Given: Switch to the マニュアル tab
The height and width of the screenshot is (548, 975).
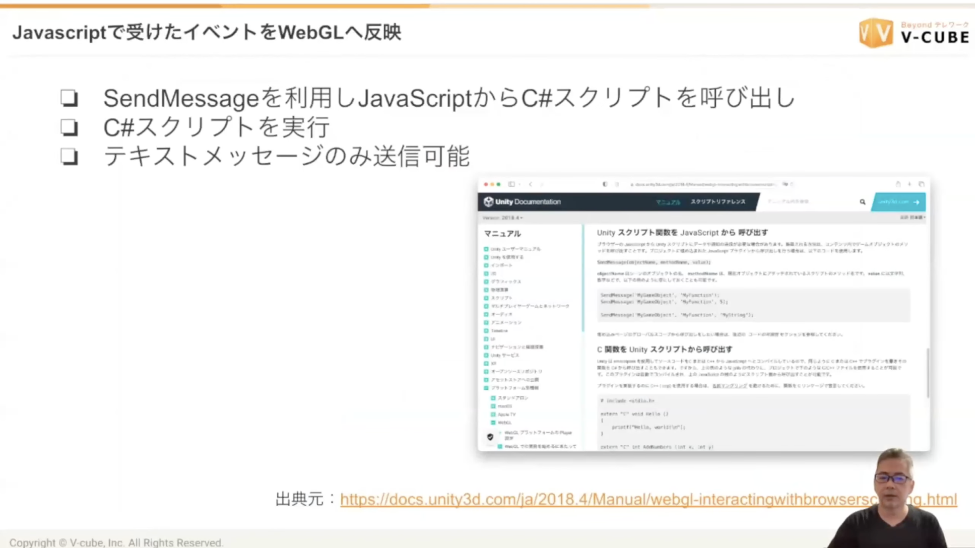Looking at the screenshot, I should (x=668, y=202).
